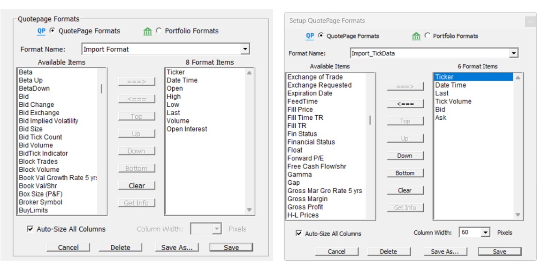Click green bank icon in Setup QuotePage dialog
The width and height of the screenshot is (542, 270).
pos(416,36)
